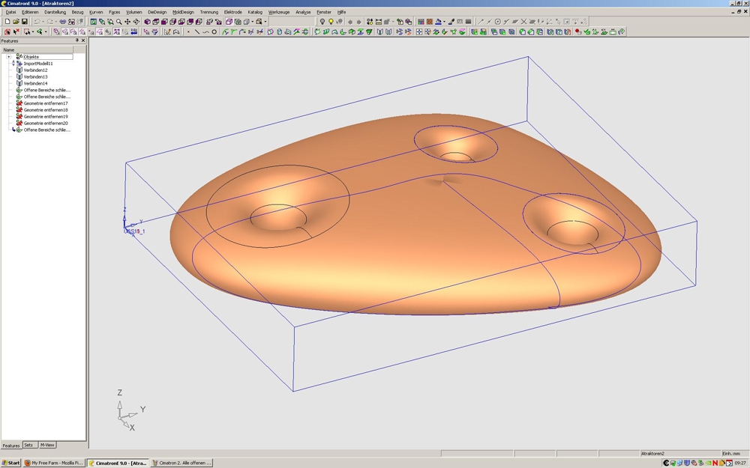Click the paintbrush icon in the top toolbar
The width and height of the screenshot is (750, 468).
click(451, 22)
